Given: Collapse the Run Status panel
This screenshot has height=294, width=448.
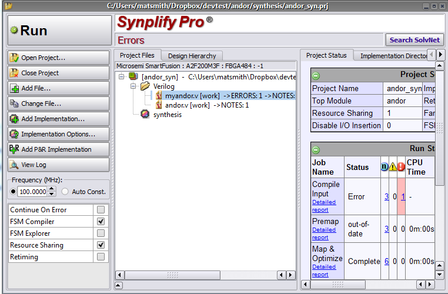Looking at the screenshot, I should [316, 149].
